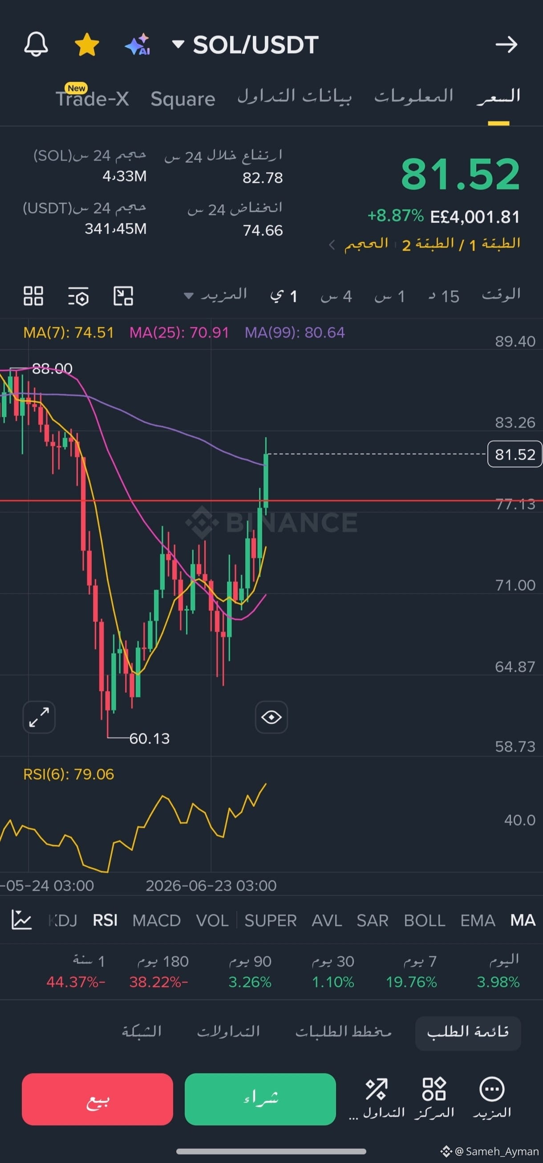Select the الوقت line chart option
Screen dimensions: 543x1163
pyautogui.click(x=501, y=295)
